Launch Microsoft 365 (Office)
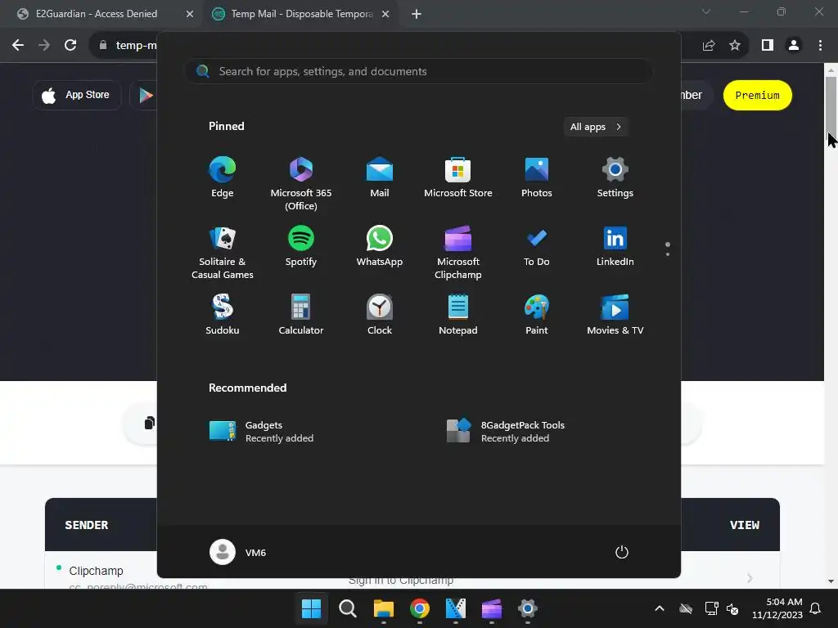This screenshot has width=838, height=628. click(x=301, y=184)
